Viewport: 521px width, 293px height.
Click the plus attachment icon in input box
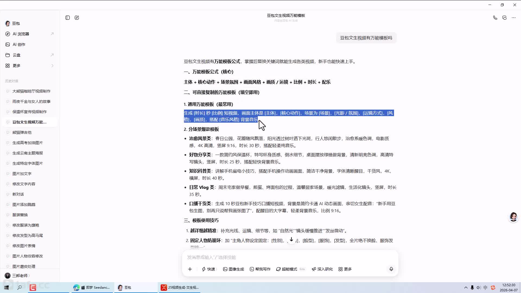tap(190, 269)
